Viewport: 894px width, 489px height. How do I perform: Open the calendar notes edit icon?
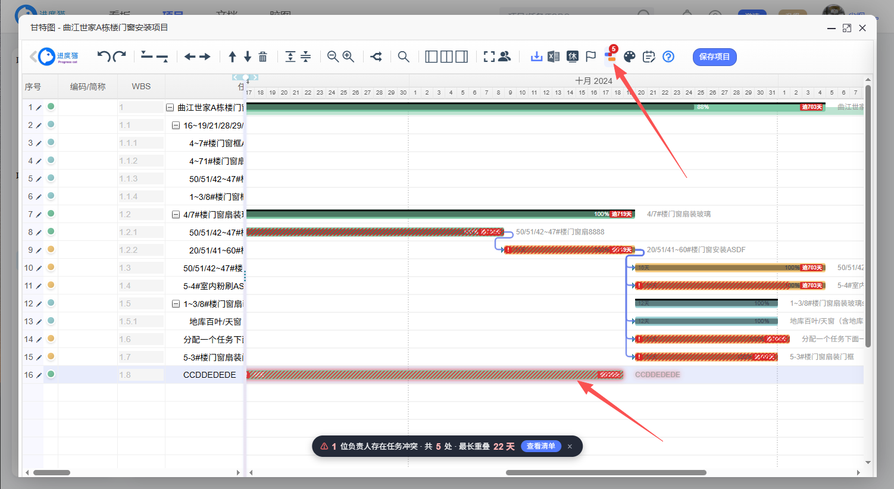point(649,57)
